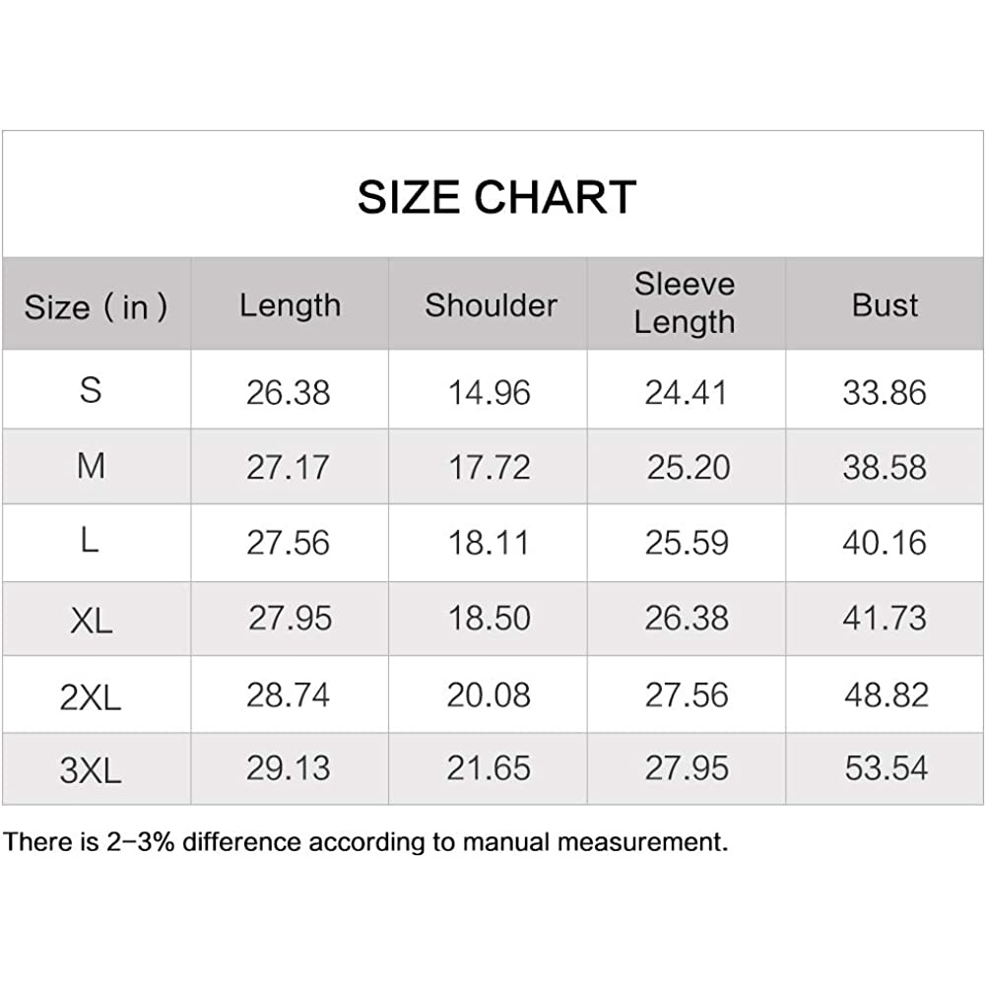Click the L size row label
986x986 pixels.
click(x=90, y=542)
